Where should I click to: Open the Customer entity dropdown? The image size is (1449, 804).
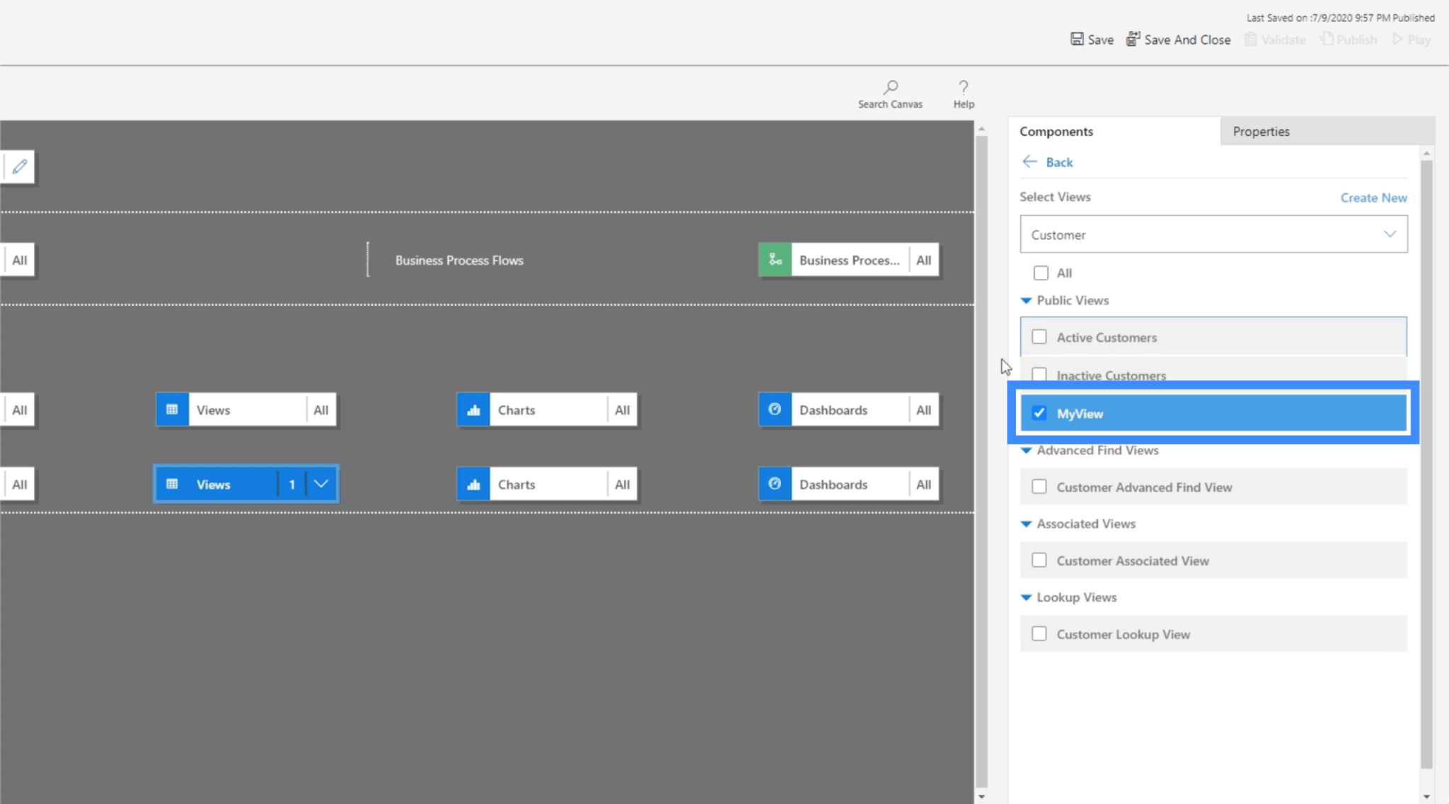(1213, 234)
